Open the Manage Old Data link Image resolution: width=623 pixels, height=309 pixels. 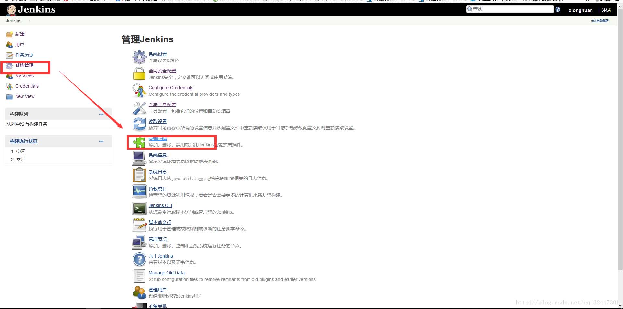166,273
